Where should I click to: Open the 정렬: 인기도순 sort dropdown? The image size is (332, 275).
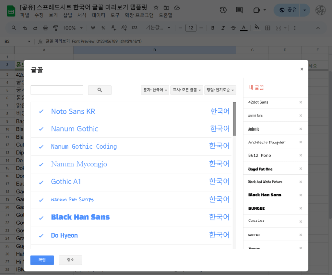pyautogui.click(x=220, y=90)
